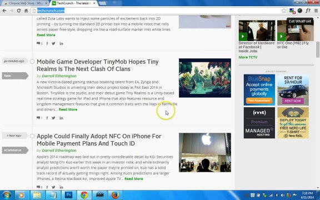Go to the browser Home page
Image resolution: width=320 pixels, height=200 pixels.
[x=26, y=11]
